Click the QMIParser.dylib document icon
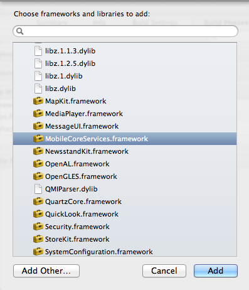This screenshot has height=290, width=249. pyautogui.click(x=38, y=189)
